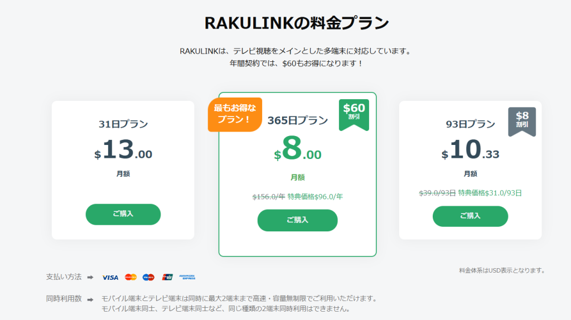Click the $60 discount ribbon badge
The image size is (571, 320).
pyautogui.click(x=354, y=113)
